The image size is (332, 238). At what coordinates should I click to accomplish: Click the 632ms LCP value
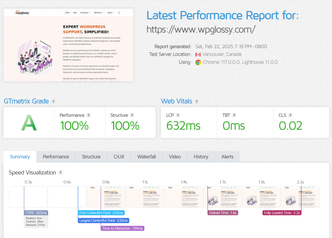[183, 126]
